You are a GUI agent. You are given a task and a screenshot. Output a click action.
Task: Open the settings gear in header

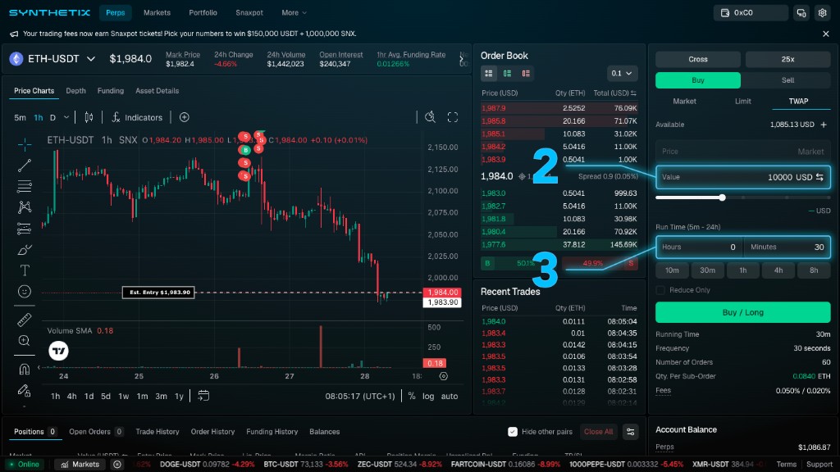pos(822,13)
